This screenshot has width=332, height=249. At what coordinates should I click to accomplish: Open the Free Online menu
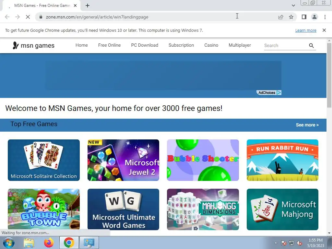tap(110, 45)
